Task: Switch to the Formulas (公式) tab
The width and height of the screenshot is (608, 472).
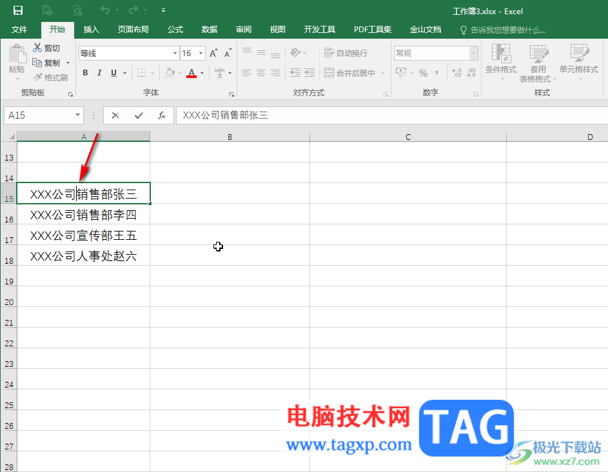Action: (x=175, y=30)
